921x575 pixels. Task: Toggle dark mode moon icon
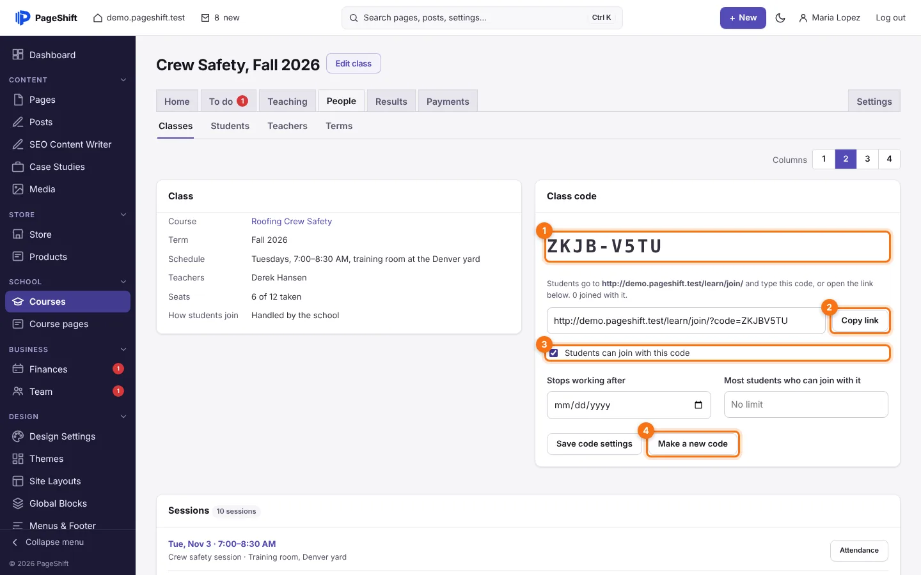[780, 18]
